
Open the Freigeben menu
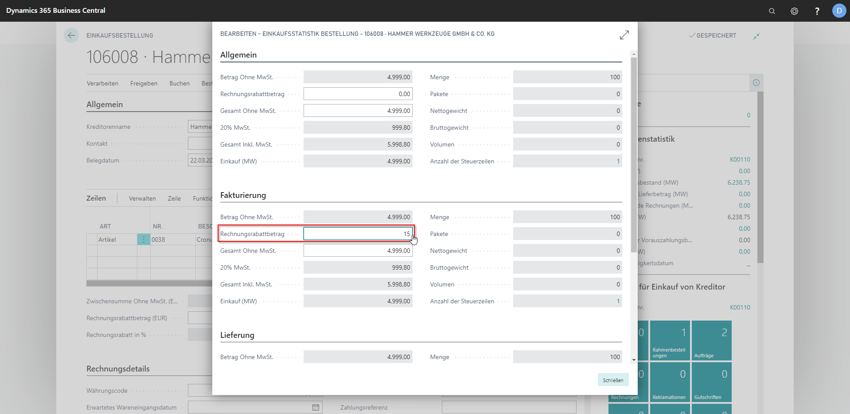click(144, 83)
